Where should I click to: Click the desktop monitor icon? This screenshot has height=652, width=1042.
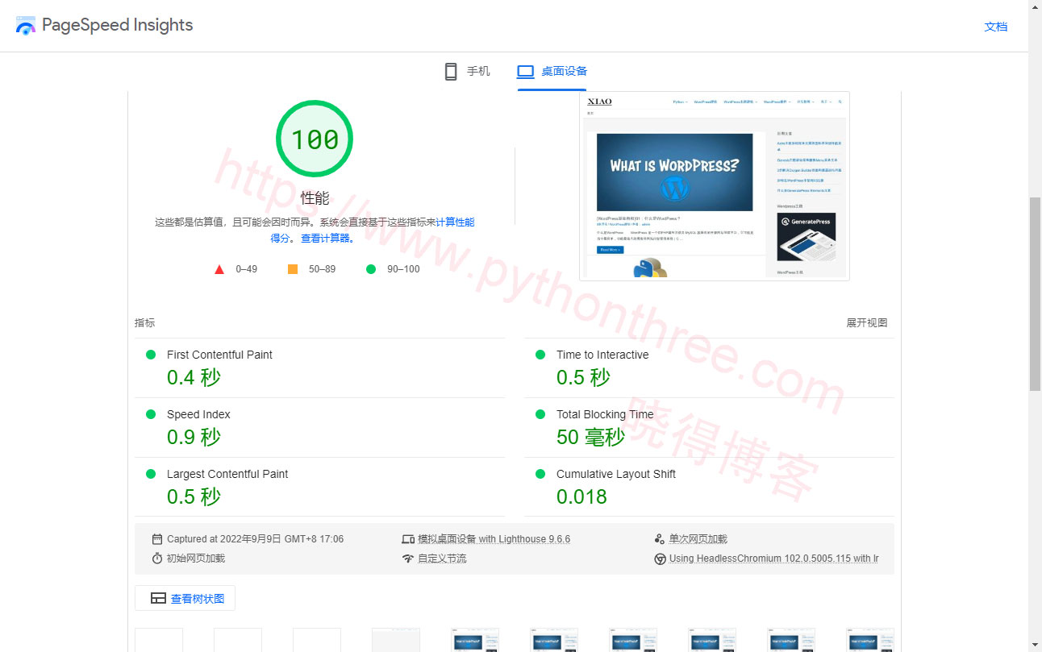pos(526,72)
